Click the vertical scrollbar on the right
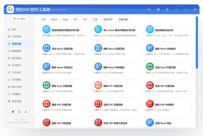Screen dimensions: 203x136 coord(197,42)
